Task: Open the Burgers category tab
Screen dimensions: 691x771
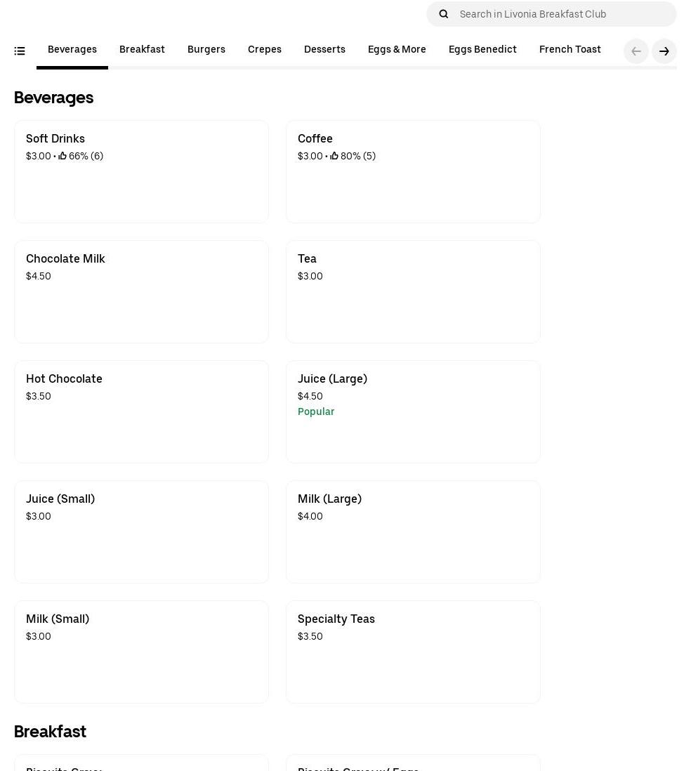Action: tap(206, 50)
